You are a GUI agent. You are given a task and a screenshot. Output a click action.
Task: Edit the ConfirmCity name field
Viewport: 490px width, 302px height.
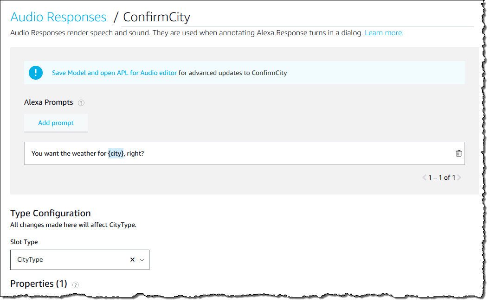tap(297, 17)
